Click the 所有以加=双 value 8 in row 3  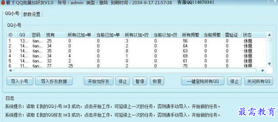pyautogui.click(x=127, y=51)
